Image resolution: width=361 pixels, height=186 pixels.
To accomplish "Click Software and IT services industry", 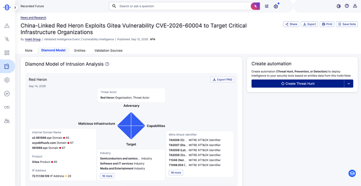I will click(x=116, y=163).
